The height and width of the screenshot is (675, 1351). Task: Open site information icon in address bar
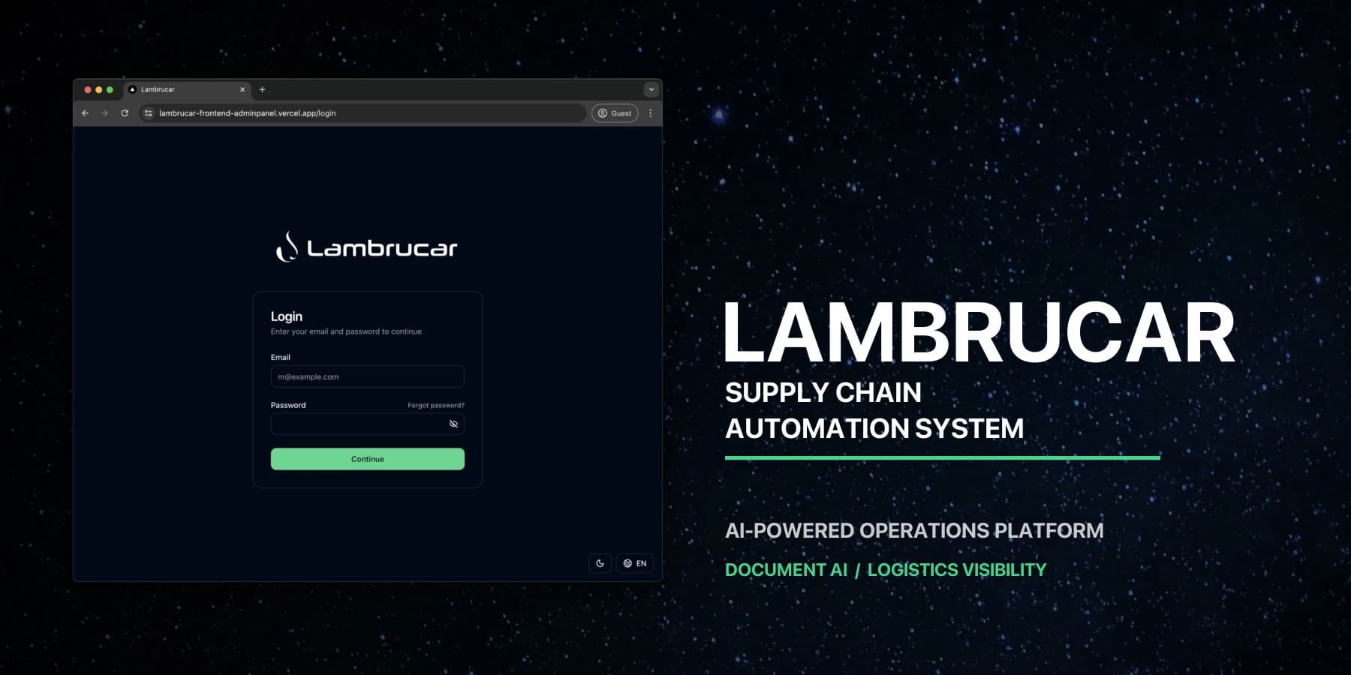[149, 113]
